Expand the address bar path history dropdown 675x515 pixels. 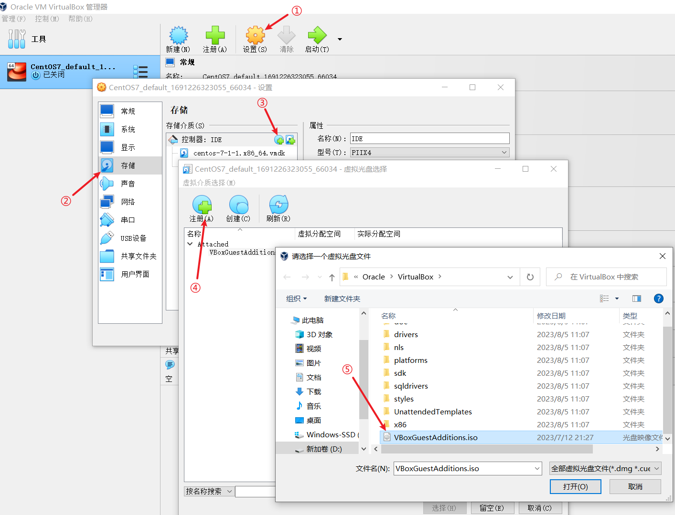(510, 277)
